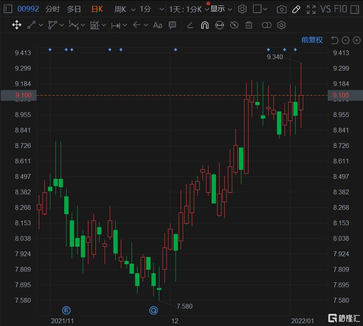363x326 pixels.
Task: Toggle magnet snap mode
Action: pos(204,25)
